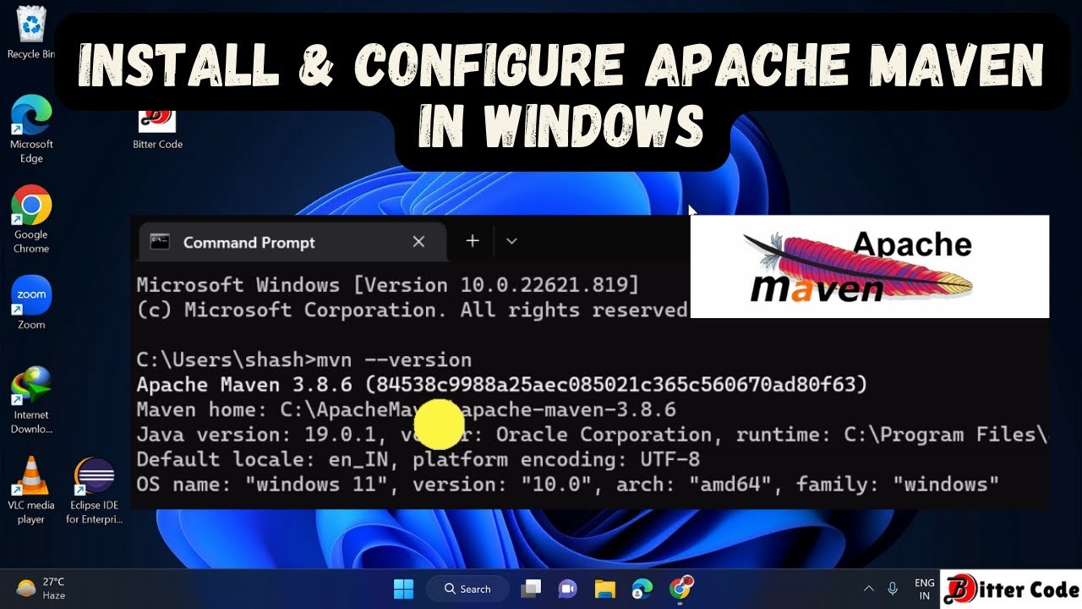Open the Zoom desktop shortcut
Image resolution: width=1082 pixels, height=609 pixels.
(x=31, y=302)
